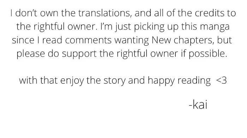This screenshot has width=247, height=138.
Task: Select the word 'since'
Action: (x=23, y=40)
